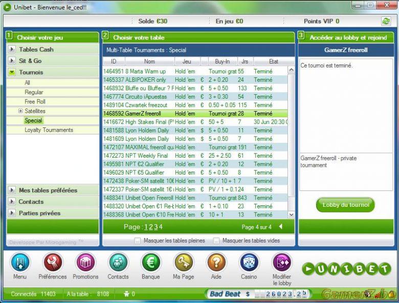Select row 8 Marta Warm up
The height and width of the screenshot is (303, 399).
point(195,71)
